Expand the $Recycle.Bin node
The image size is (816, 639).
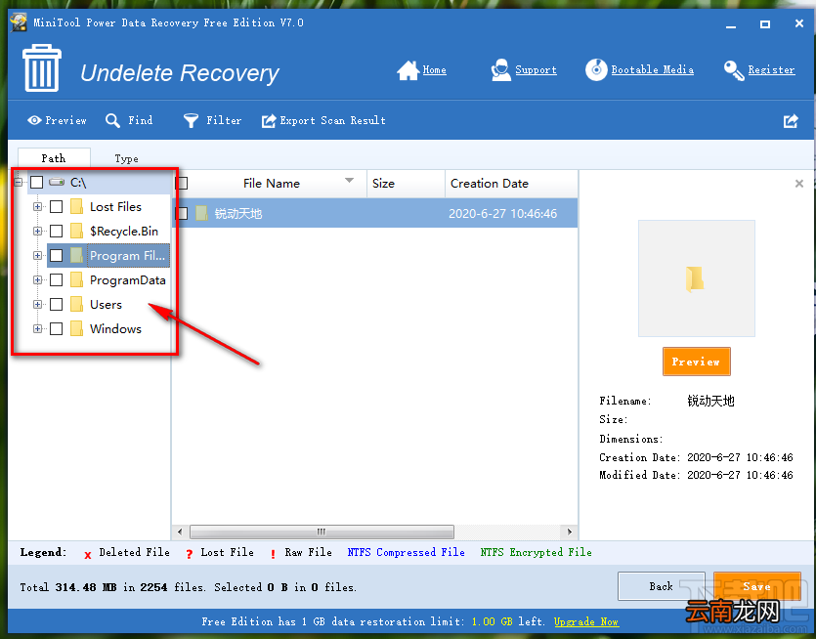coord(37,231)
